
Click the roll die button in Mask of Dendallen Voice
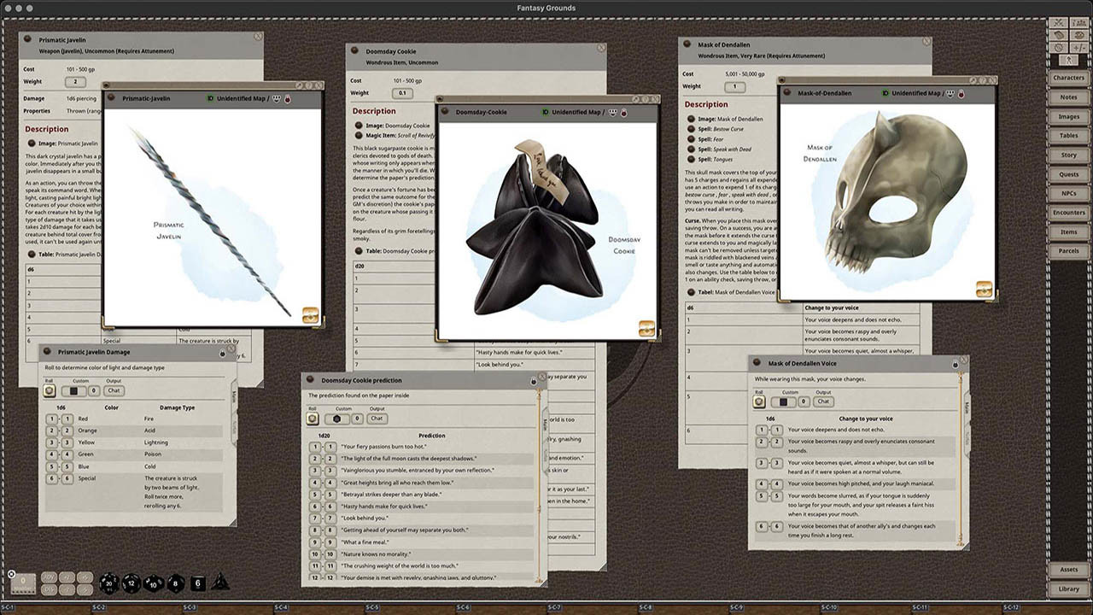[759, 401]
